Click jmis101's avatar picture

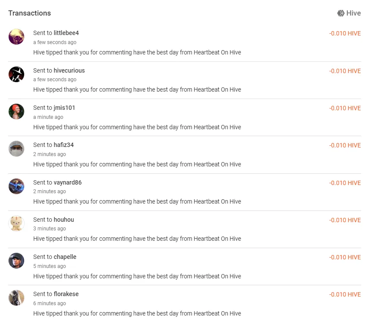point(16,112)
